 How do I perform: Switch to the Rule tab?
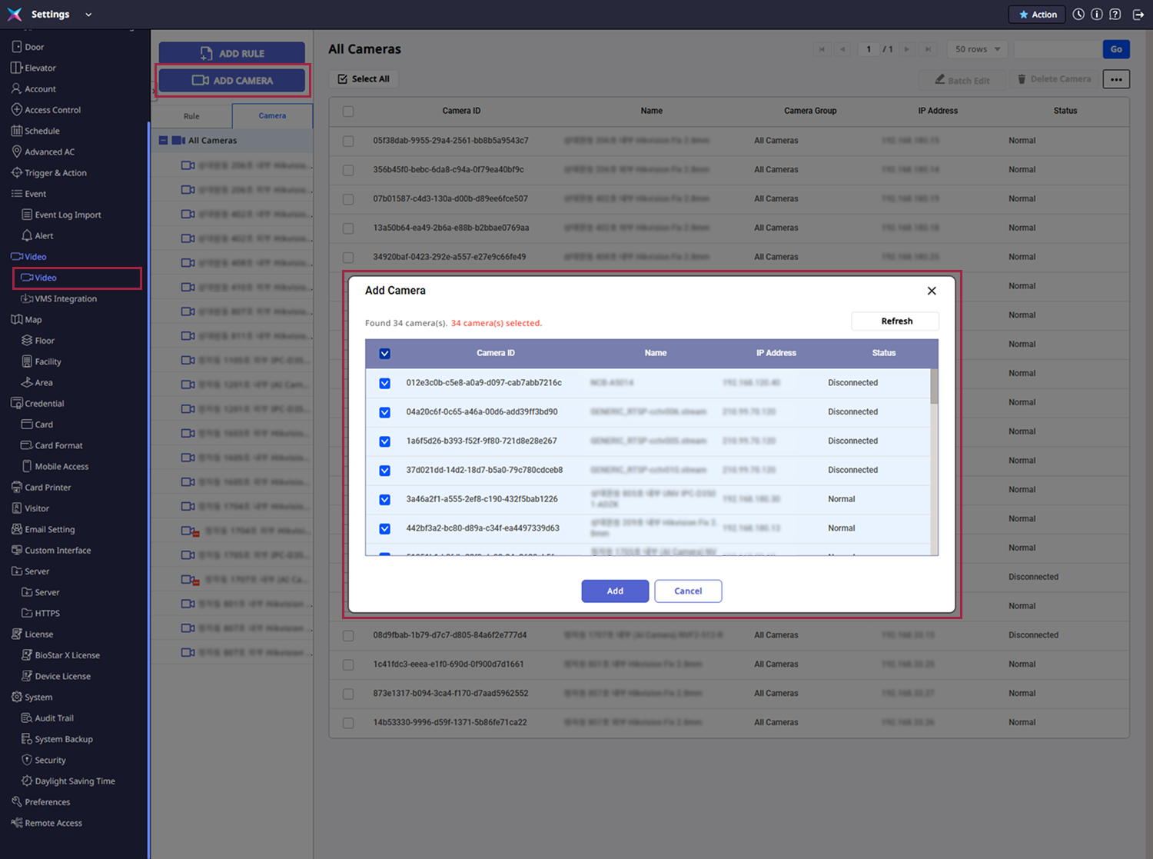click(x=191, y=116)
